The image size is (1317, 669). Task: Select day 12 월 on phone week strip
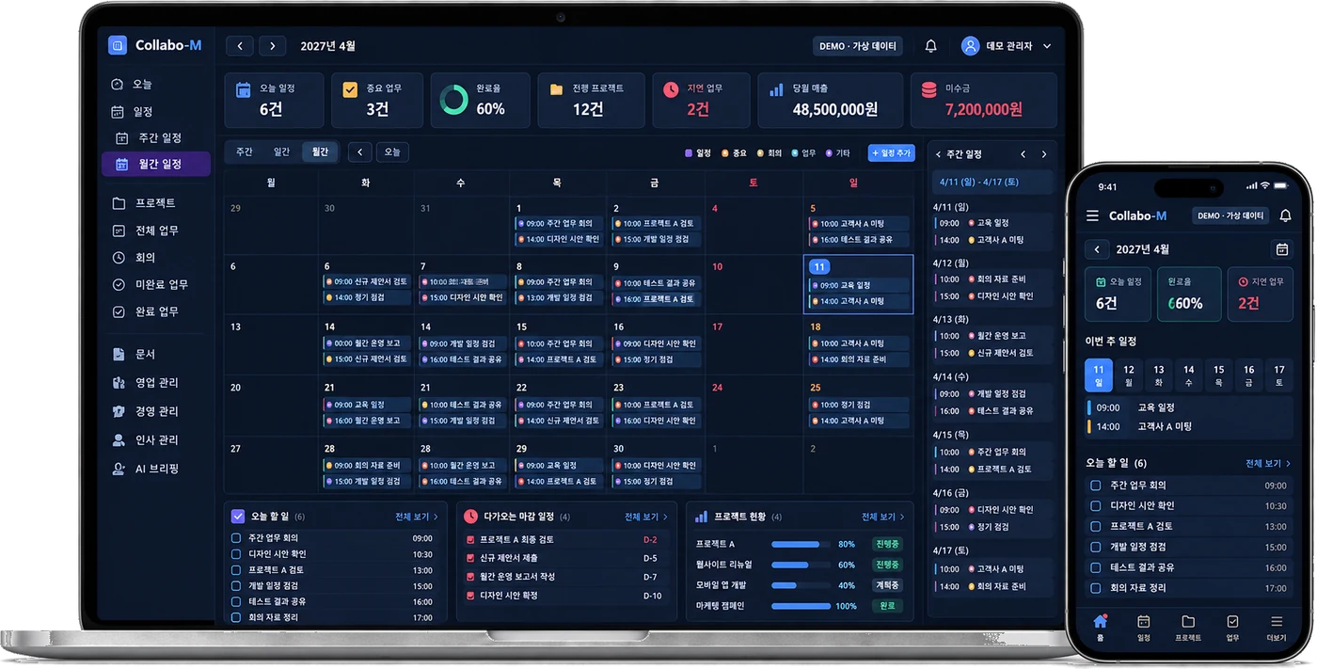point(1129,375)
